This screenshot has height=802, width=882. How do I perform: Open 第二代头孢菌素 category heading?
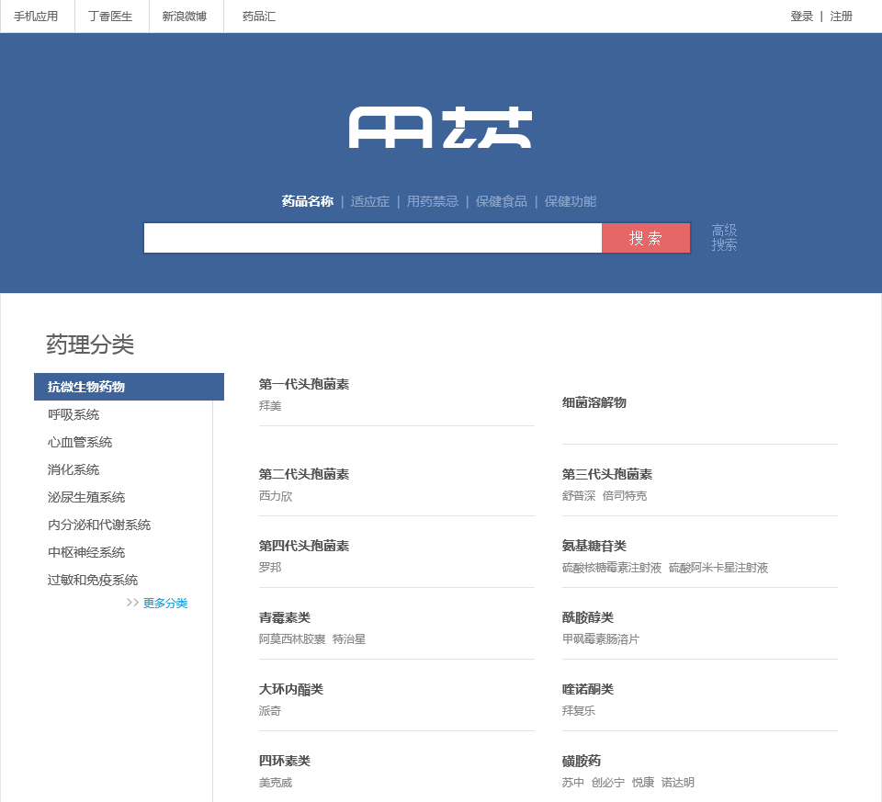coord(304,474)
